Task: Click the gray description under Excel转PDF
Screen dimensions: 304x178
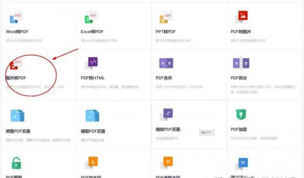Action: [99, 41]
